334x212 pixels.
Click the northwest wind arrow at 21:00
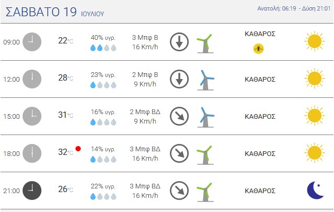pyautogui.click(x=179, y=191)
